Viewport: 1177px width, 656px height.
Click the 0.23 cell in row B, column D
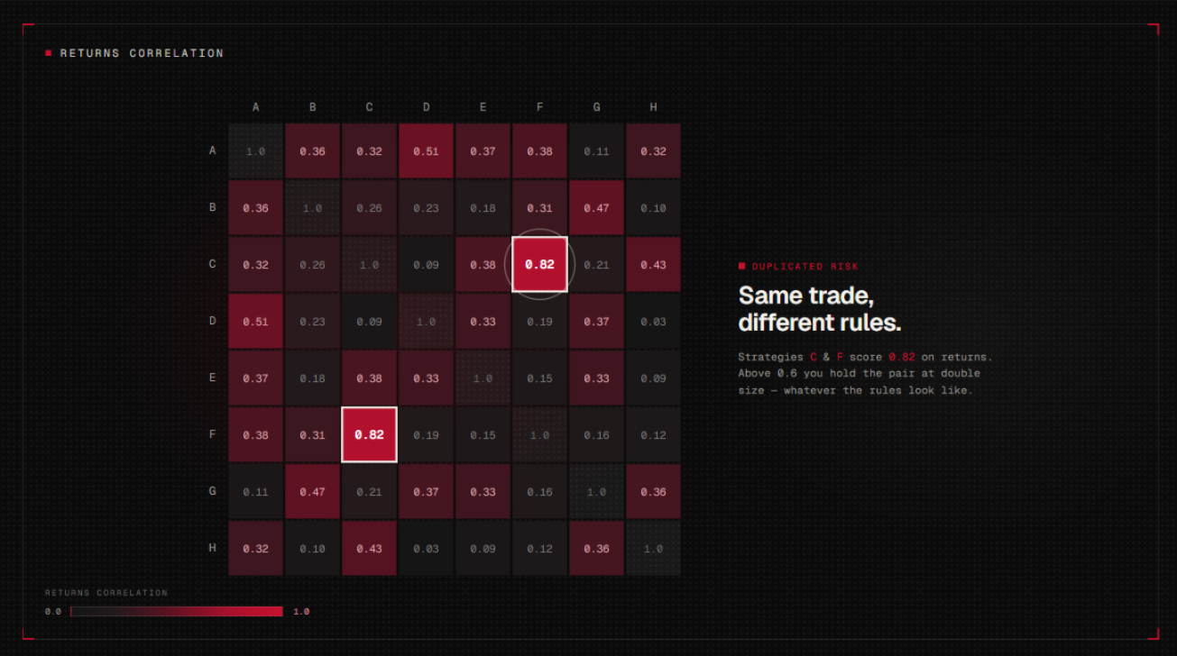pyautogui.click(x=426, y=207)
